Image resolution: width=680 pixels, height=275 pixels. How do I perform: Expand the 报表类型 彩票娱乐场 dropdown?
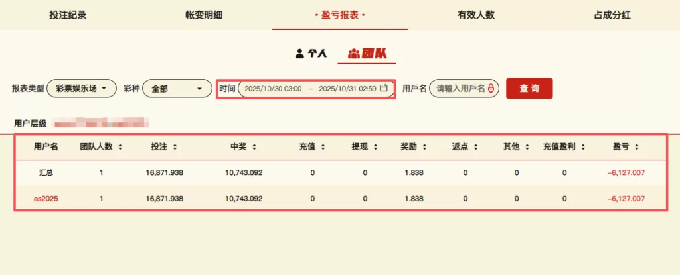pyautogui.click(x=81, y=89)
